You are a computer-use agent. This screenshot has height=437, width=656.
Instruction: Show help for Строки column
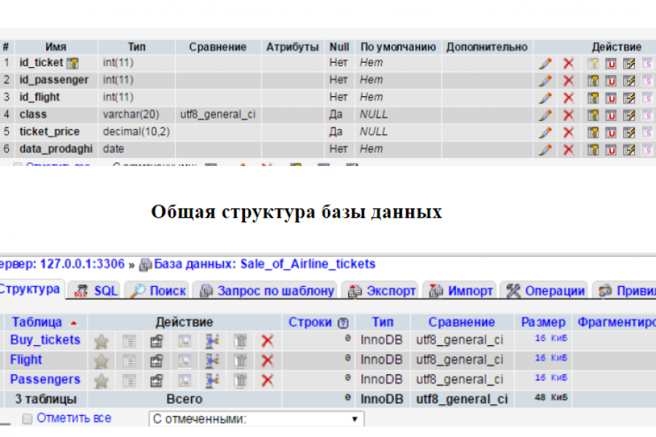pos(343,323)
